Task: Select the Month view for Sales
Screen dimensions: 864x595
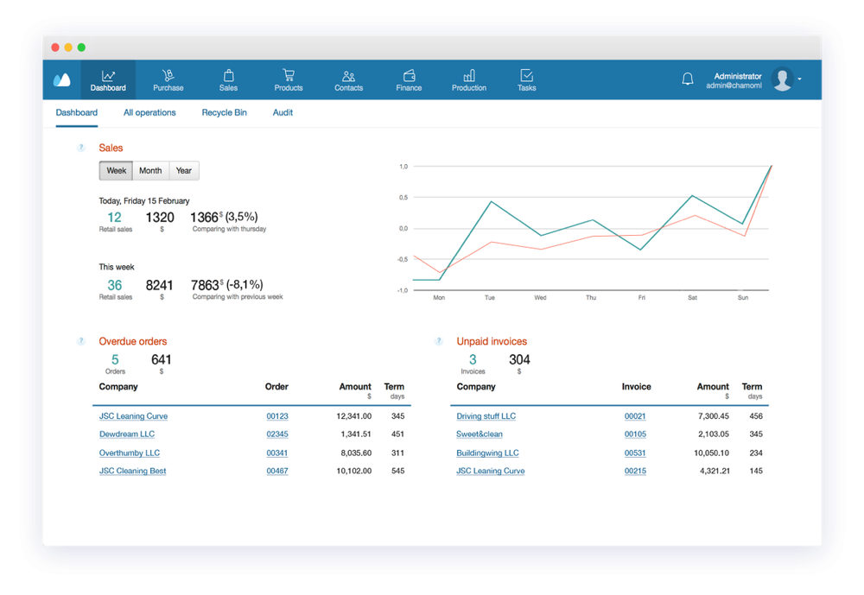Action: (x=149, y=170)
